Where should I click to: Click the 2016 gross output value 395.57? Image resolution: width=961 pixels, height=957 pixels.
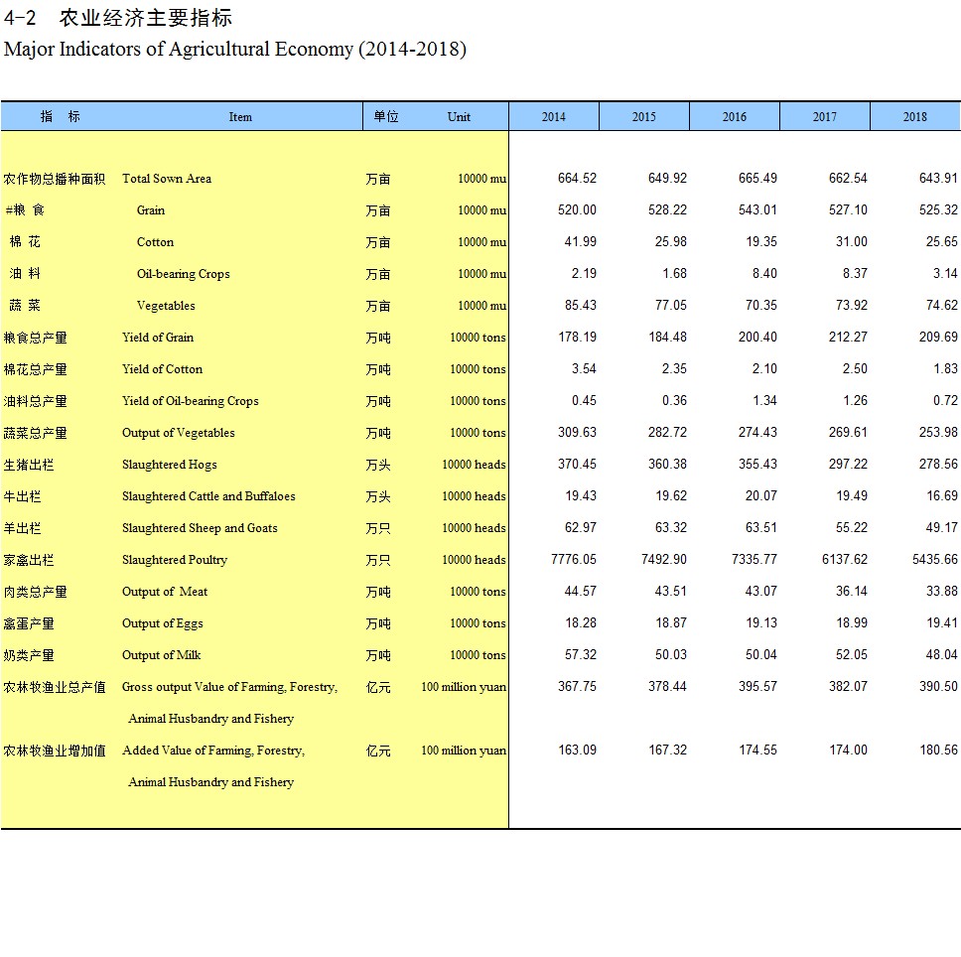point(756,687)
